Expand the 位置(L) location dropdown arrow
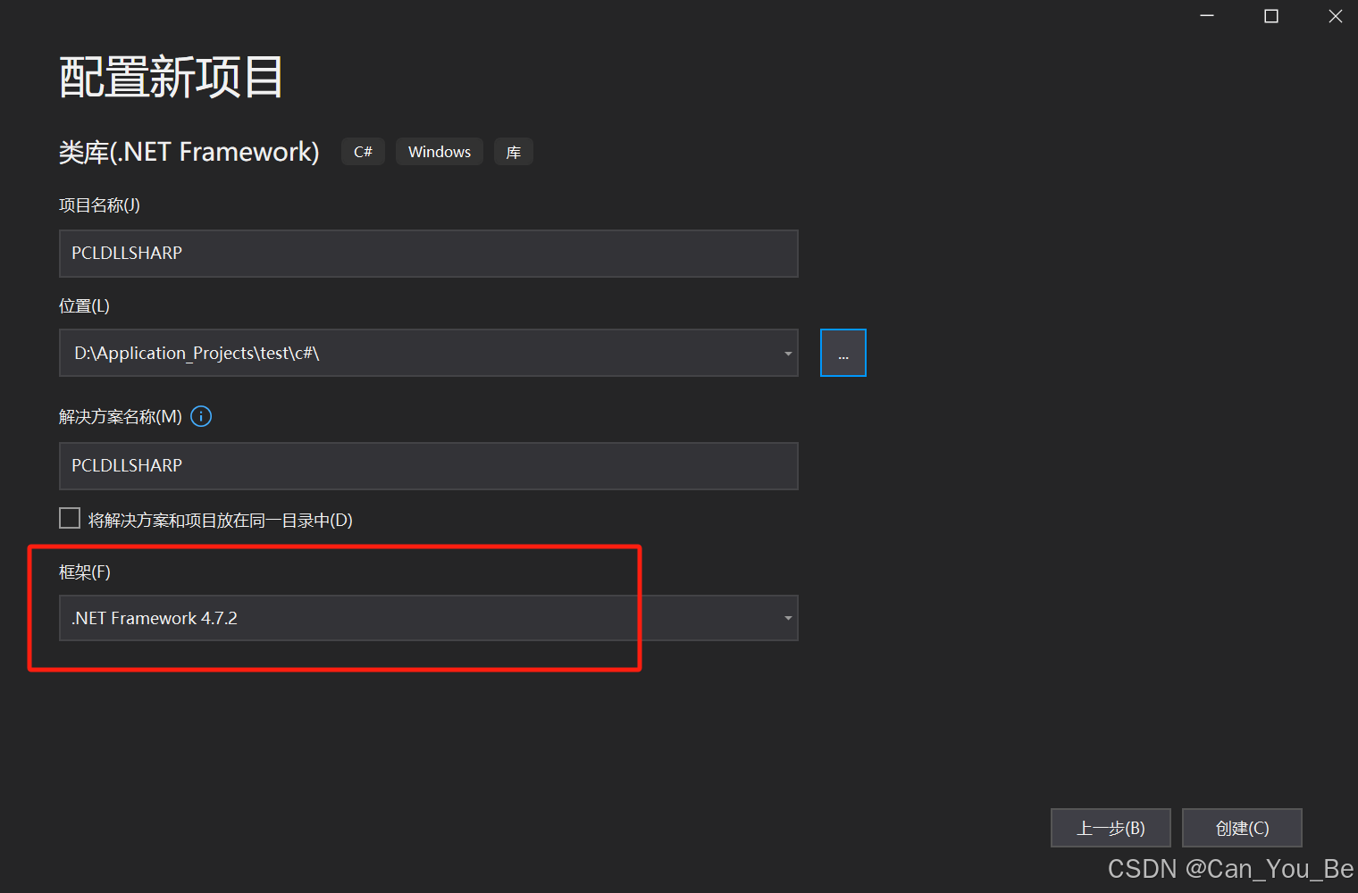This screenshot has height=893, width=1358. click(x=787, y=352)
